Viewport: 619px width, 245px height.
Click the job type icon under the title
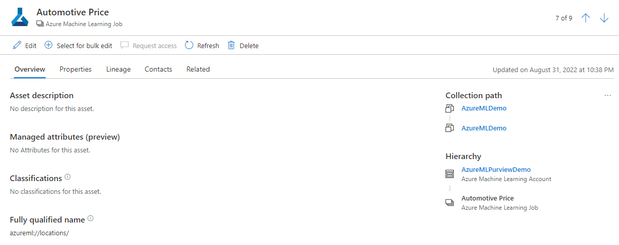[40, 24]
